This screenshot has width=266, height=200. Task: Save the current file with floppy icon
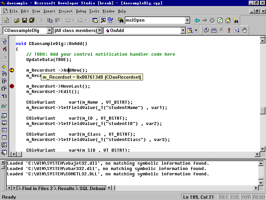click(25, 20)
